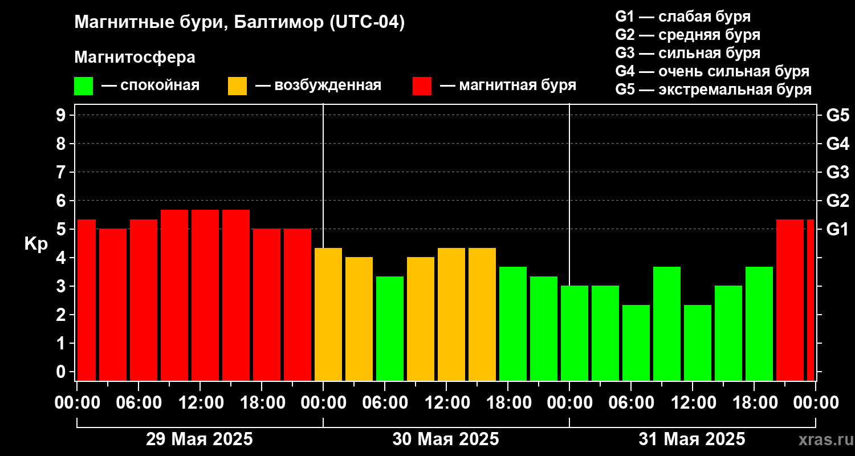Screen dimensions: 855x456
Task: Click the 'Kp' axis title
Action: [x=36, y=244]
